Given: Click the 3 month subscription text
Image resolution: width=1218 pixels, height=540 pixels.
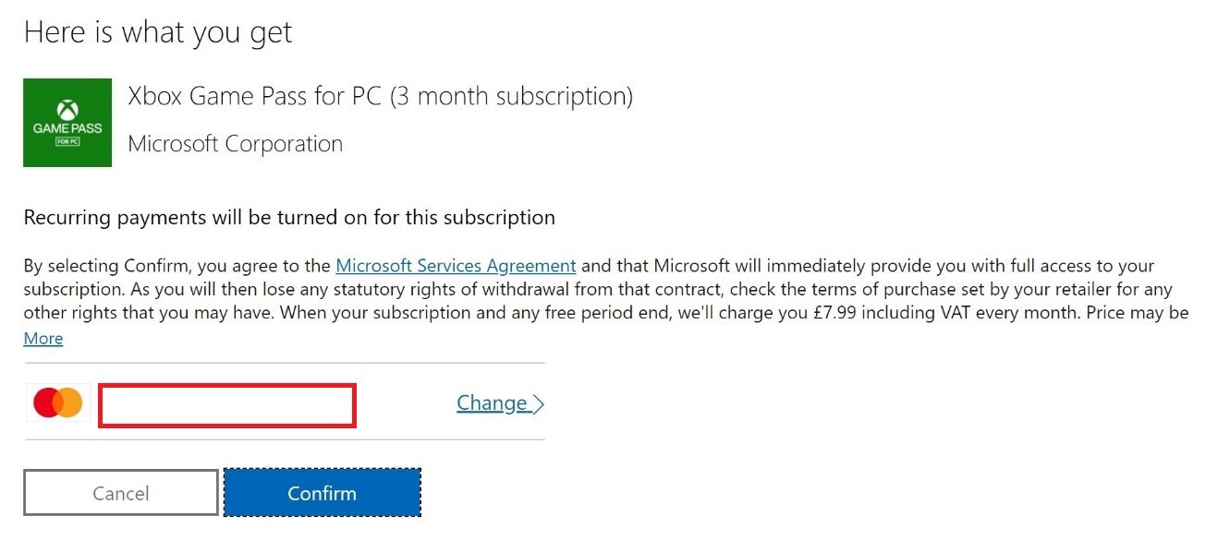Looking at the screenshot, I should click(511, 96).
